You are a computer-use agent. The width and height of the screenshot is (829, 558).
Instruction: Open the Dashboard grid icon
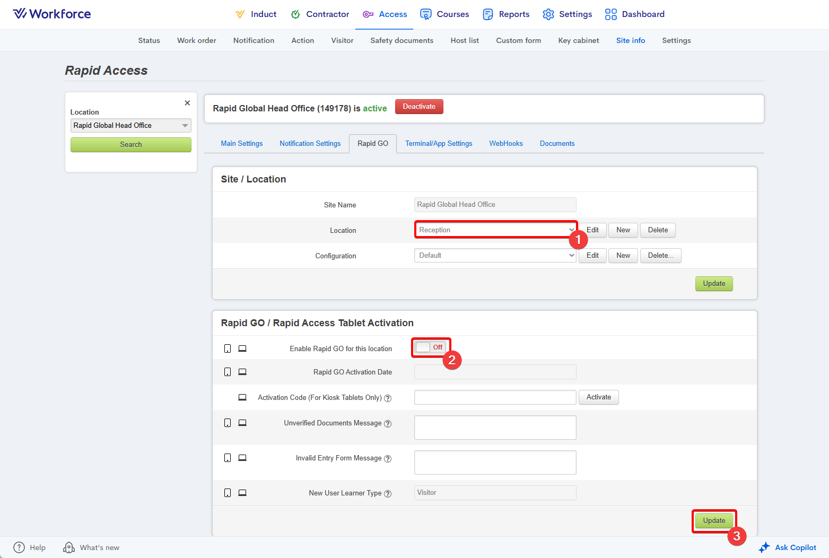click(611, 14)
